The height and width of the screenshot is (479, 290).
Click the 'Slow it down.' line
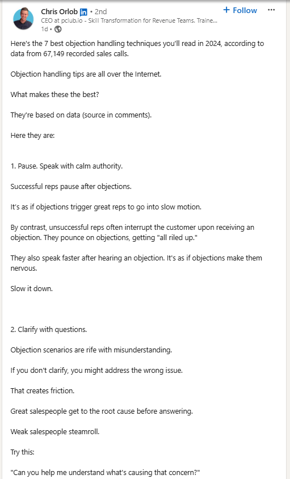31,288
